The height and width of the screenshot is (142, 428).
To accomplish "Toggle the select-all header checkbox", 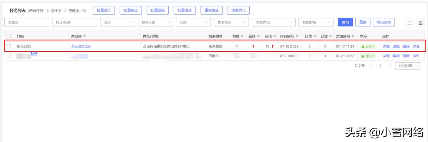I will [9, 36].
